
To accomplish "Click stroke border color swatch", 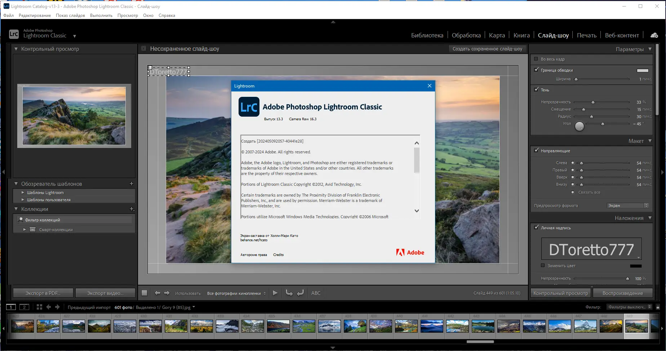I will [643, 70].
